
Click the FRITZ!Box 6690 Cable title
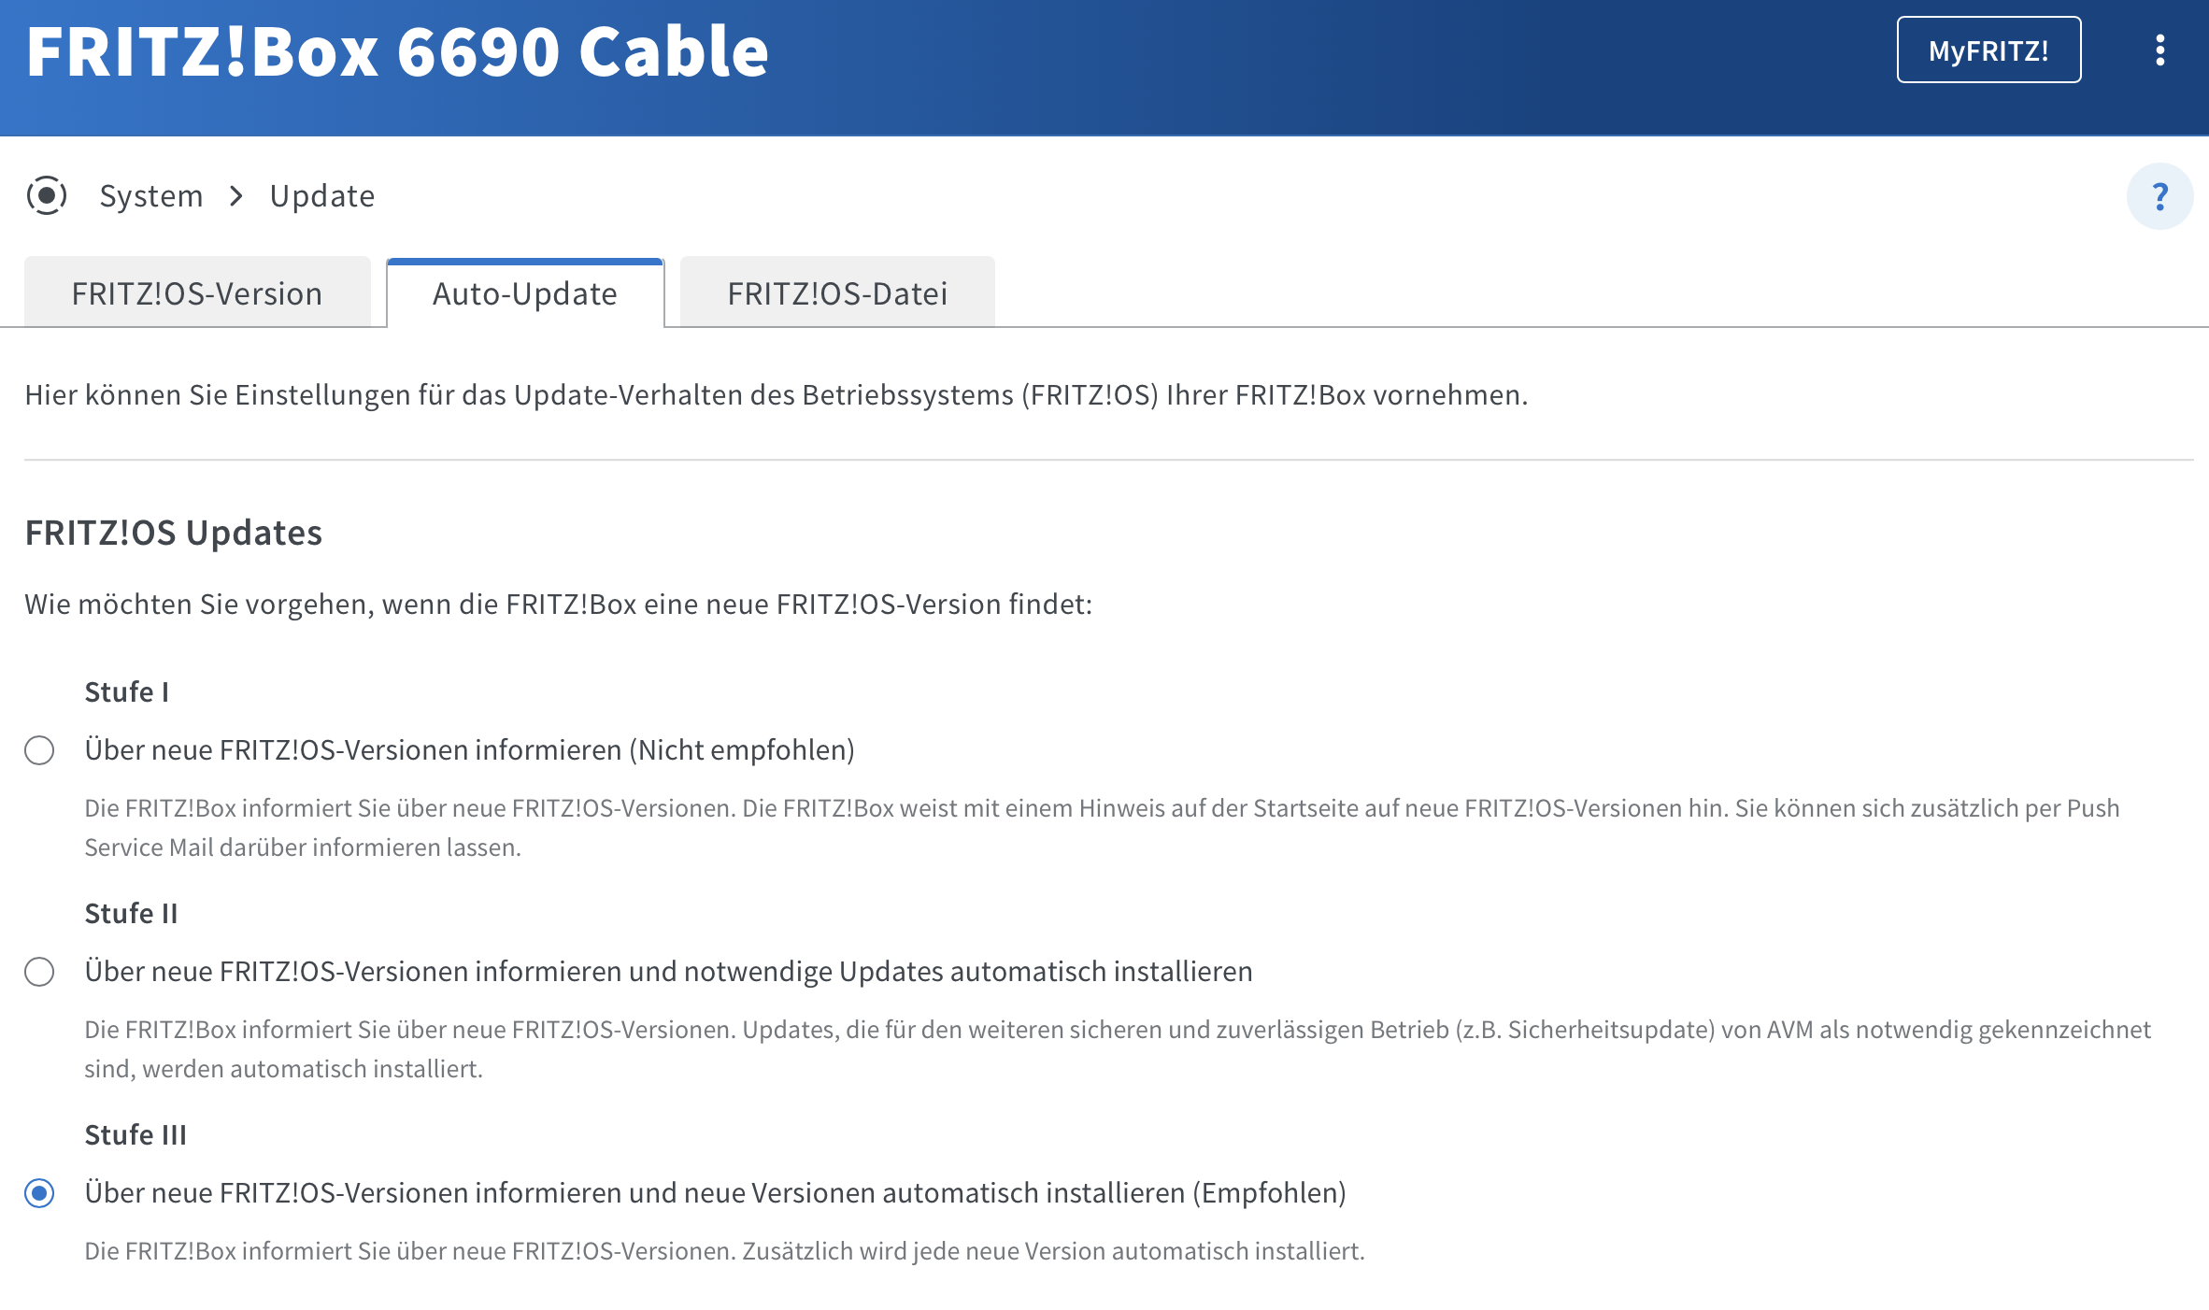click(397, 50)
